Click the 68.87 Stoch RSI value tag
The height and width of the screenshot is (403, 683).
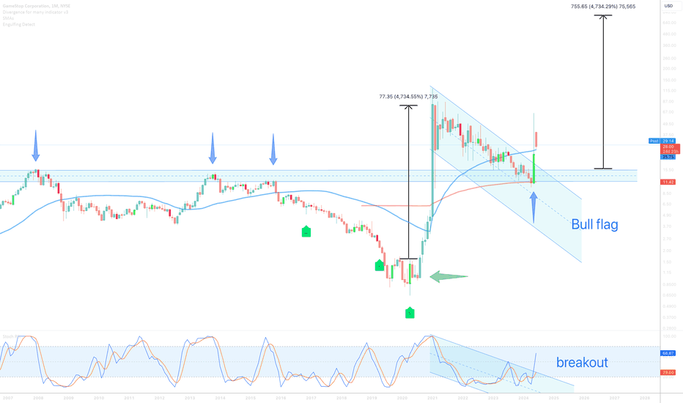click(668, 353)
